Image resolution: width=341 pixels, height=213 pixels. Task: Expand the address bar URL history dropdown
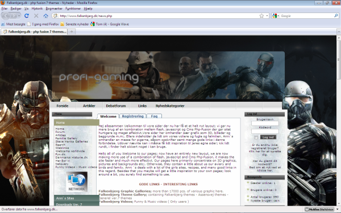click(x=267, y=16)
